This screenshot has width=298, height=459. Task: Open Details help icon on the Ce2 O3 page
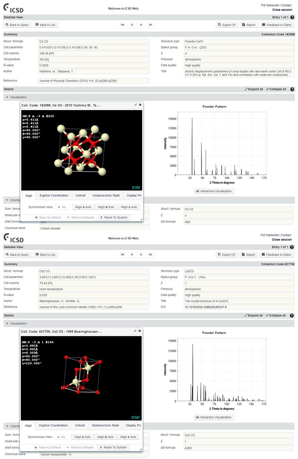(292, 315)
